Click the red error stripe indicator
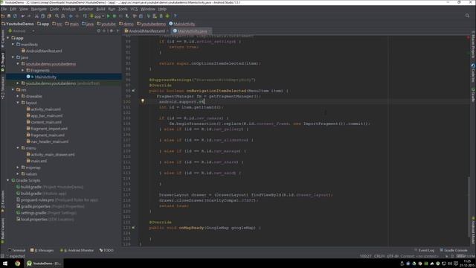 [x=468, y=37]
